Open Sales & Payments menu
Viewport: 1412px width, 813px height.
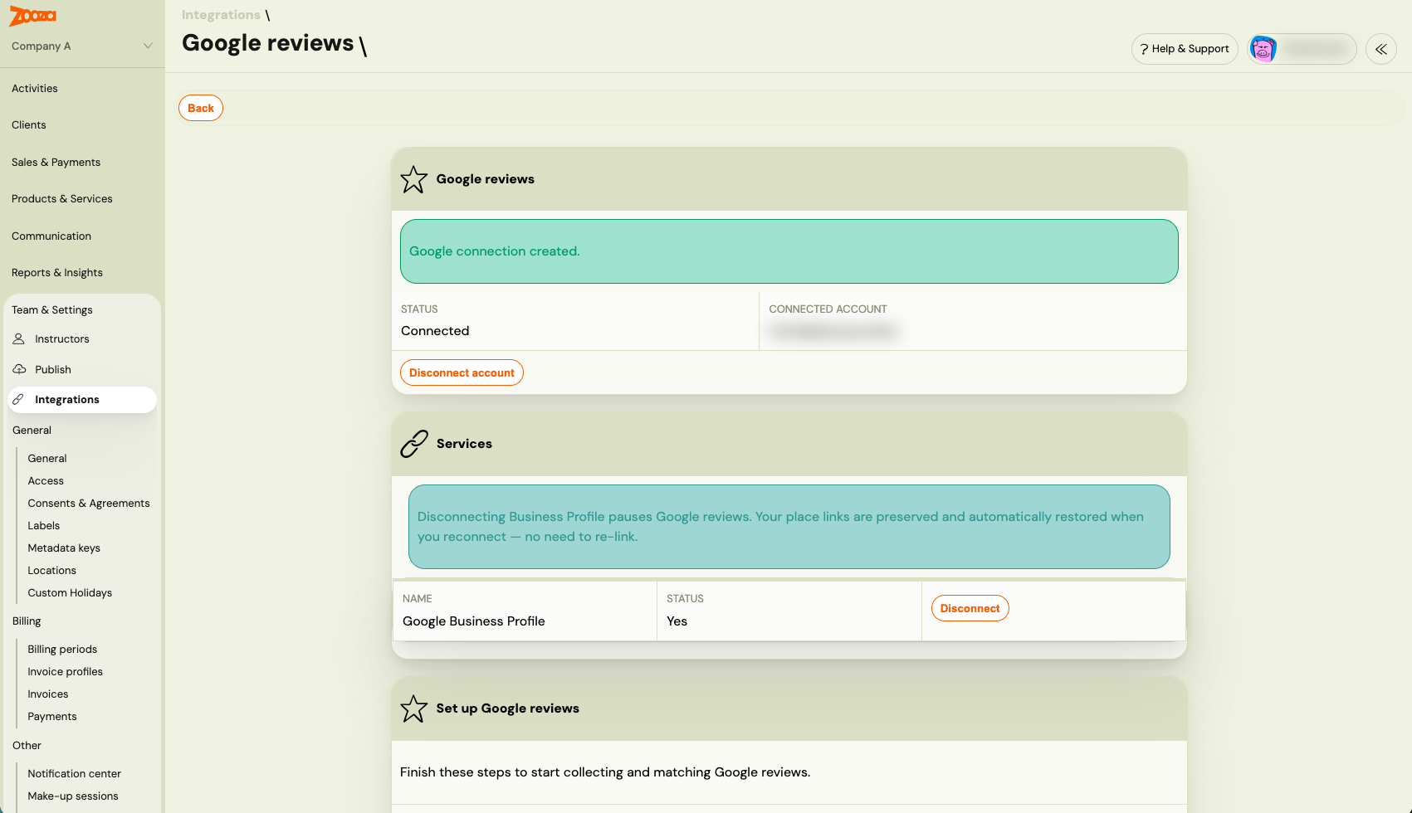click(x=56, y=163)
